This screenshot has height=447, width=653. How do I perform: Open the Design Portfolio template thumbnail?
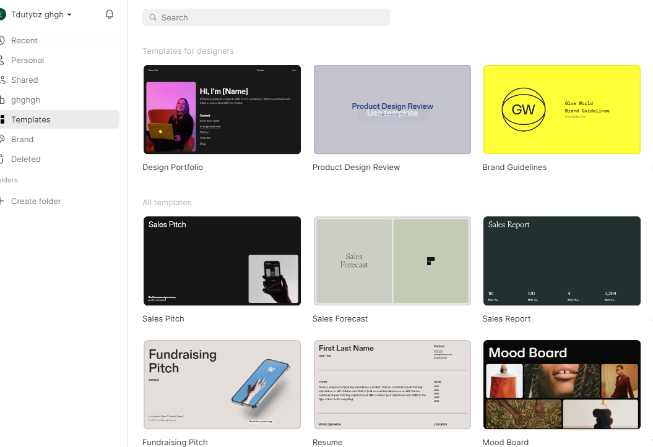pos(222,109)
